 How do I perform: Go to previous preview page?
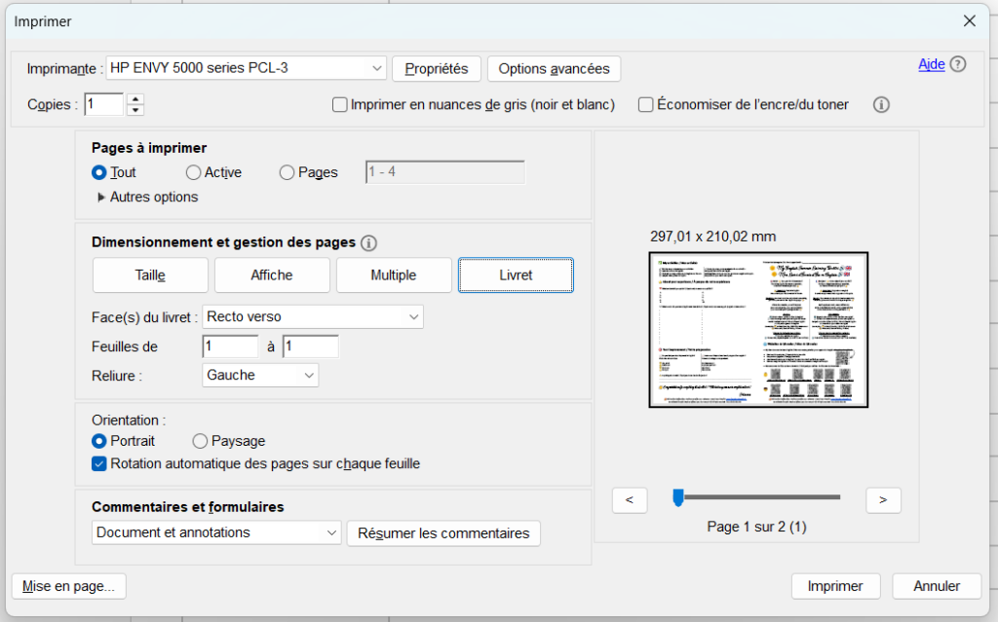pos(630,500)
